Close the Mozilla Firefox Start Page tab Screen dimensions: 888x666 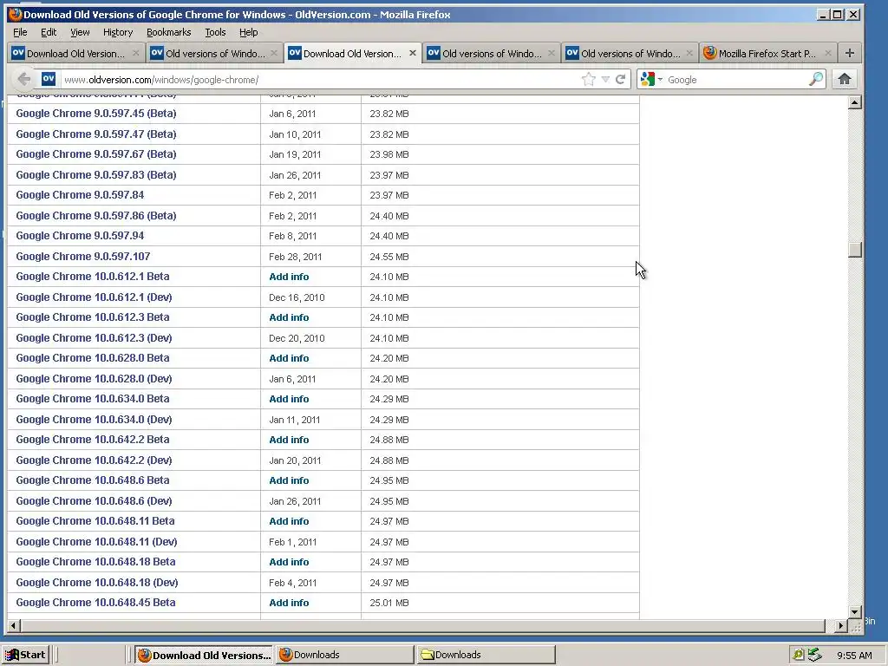pyautogui.click(x=828, y=53)
